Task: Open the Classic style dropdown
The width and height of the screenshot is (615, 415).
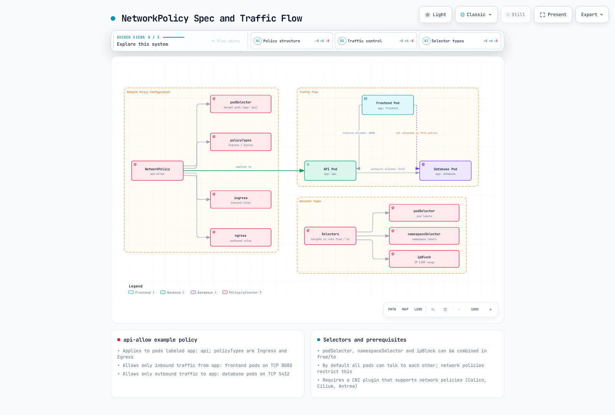Action: pos(476,15)
